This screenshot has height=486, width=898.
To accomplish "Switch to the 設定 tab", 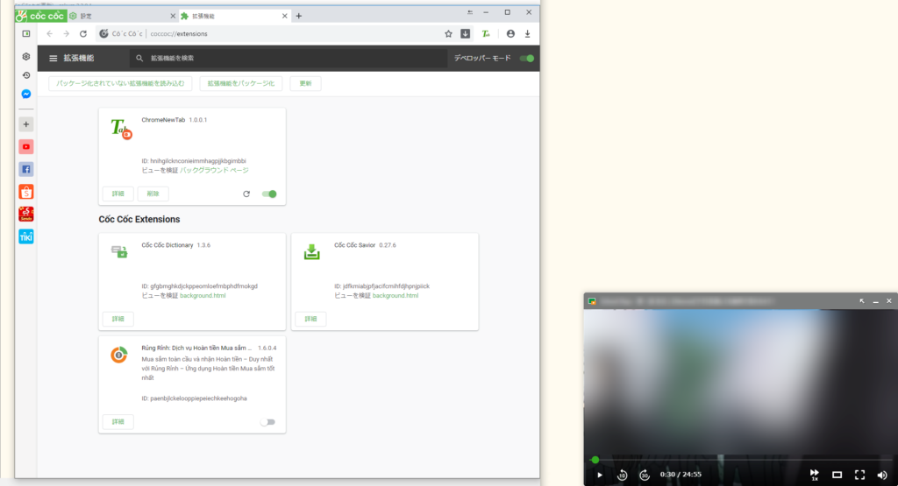I will point(120,16).
